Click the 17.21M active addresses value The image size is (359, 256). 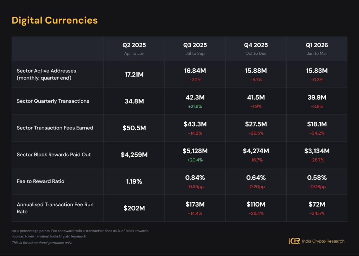134,74
